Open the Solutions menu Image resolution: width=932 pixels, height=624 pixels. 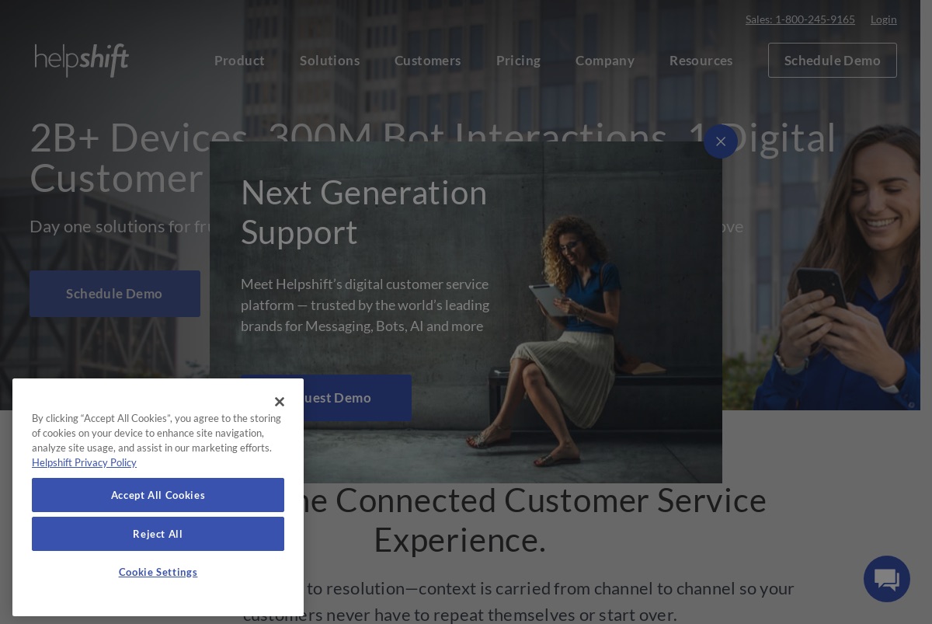329,61
